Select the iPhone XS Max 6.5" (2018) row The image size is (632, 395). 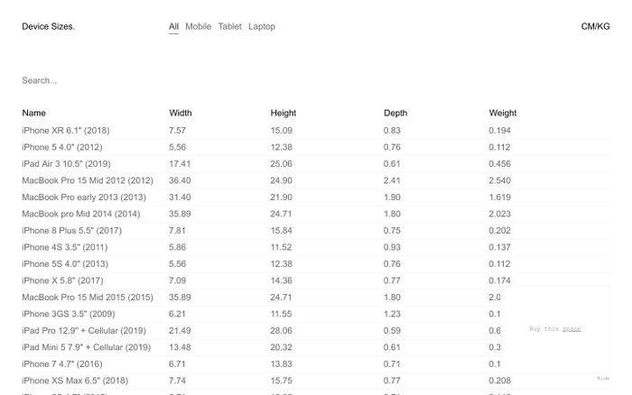316,381
